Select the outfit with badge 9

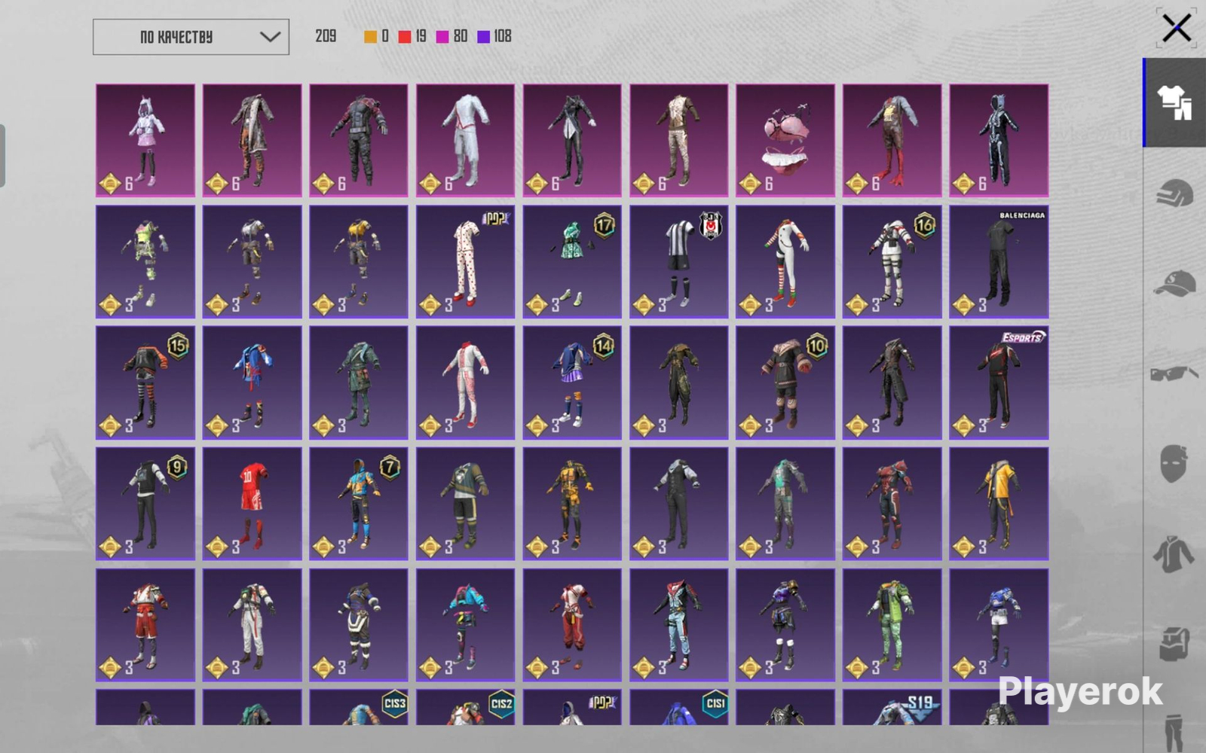(x=145, y=504)
